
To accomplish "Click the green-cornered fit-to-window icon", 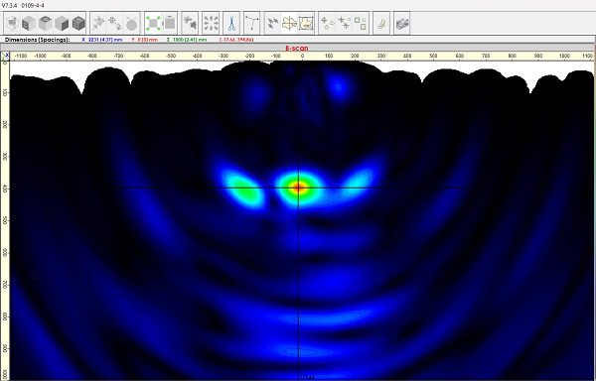I will tap(153, 24).
